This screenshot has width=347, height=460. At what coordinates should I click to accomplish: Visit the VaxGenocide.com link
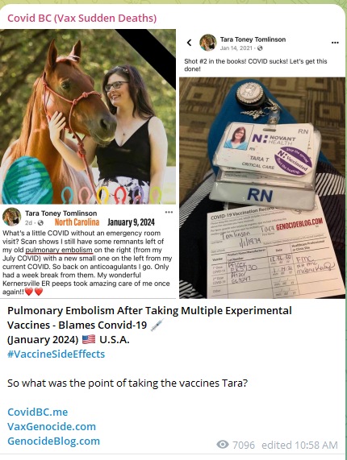pyautogui.click(x=52, y=426)
